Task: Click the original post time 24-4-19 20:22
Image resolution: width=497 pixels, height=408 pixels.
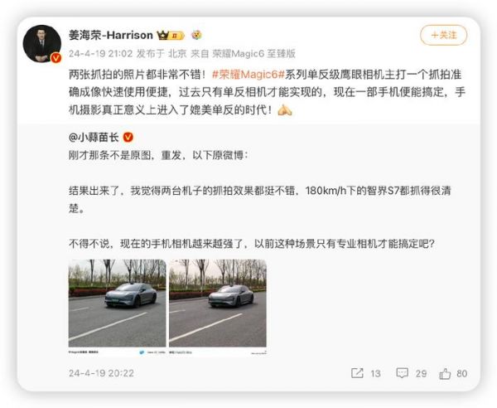Action: click(101, 373)
